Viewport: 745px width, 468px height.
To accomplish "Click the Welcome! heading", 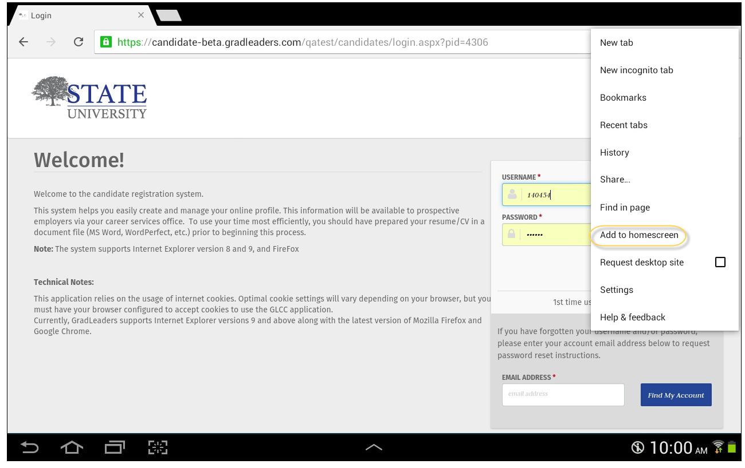I will pos(79,160).
